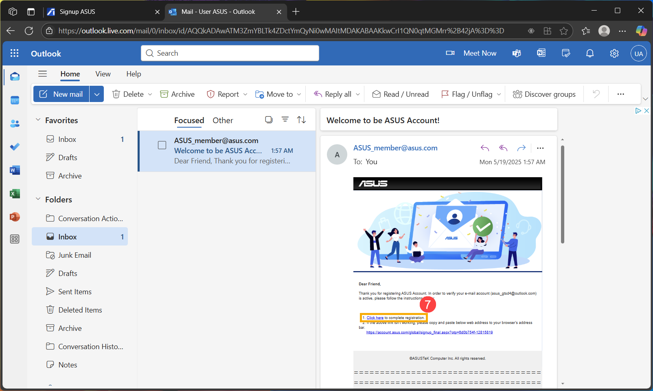This screenshot has width=653, height=391.
Task: Open the Flag / Unflag dropdown arrow
Action: (x=499, y=94)
